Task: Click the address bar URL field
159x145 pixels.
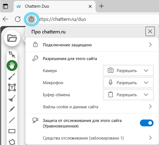Action: 96,19
